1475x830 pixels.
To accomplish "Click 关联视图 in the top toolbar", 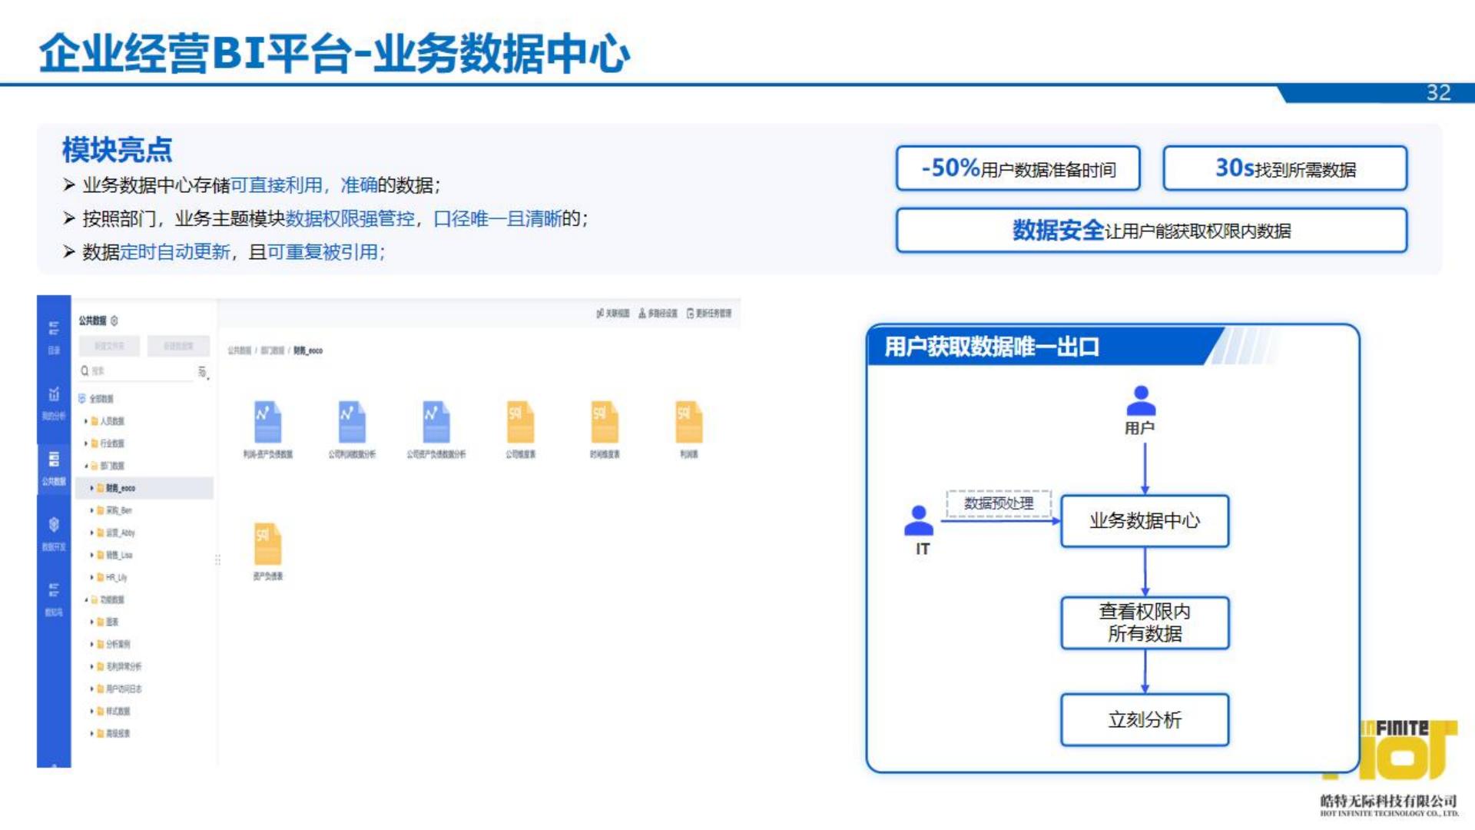I will tap(613, 314).
